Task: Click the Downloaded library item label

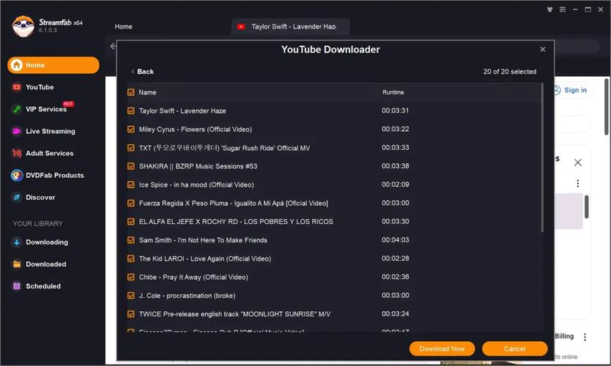Action: coord(46,264)
